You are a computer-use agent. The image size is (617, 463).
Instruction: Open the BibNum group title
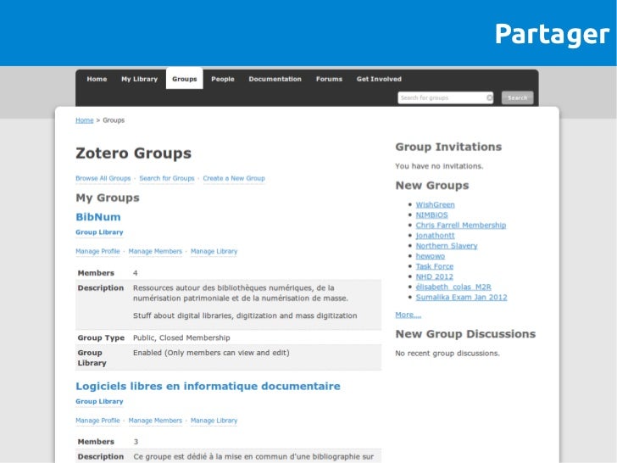tap(98, 217)
